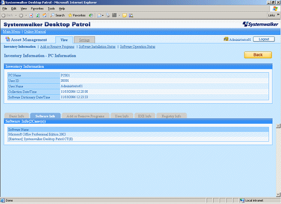Click the Messenger icon in toolbar

pyautogui.click(x=131, y=15)
